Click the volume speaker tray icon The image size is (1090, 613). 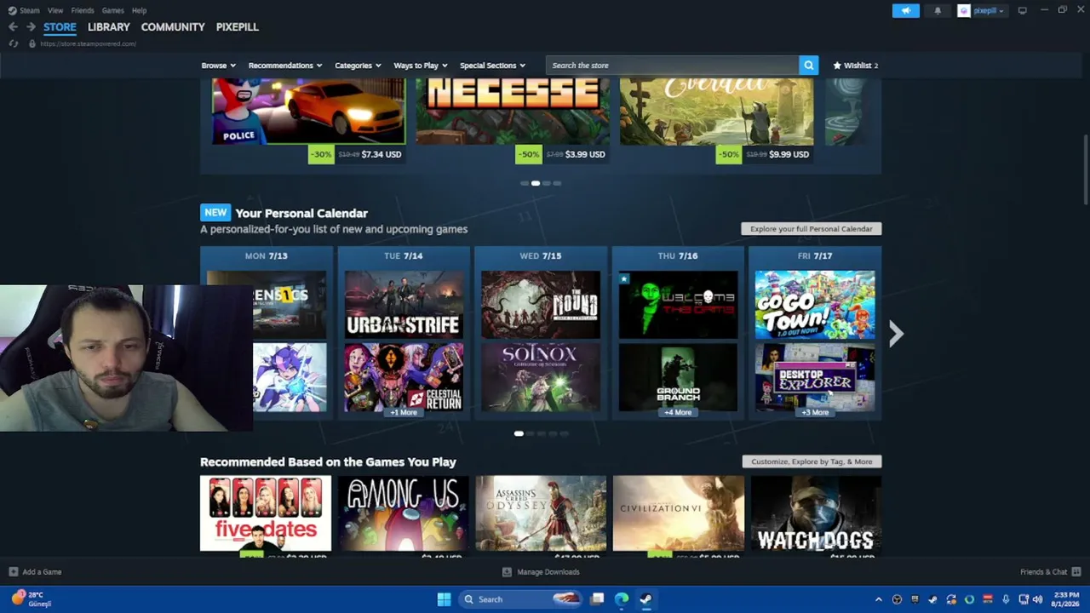[1037, 599]
